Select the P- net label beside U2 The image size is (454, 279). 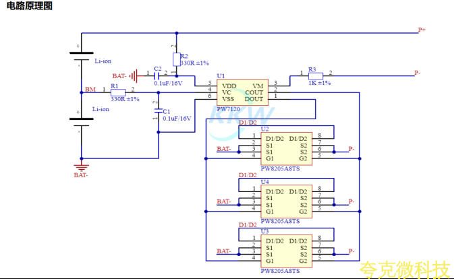tap(351, 149)
